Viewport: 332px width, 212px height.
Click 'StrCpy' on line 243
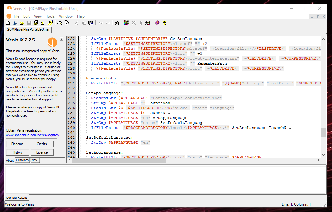click(x=99, y=142)
